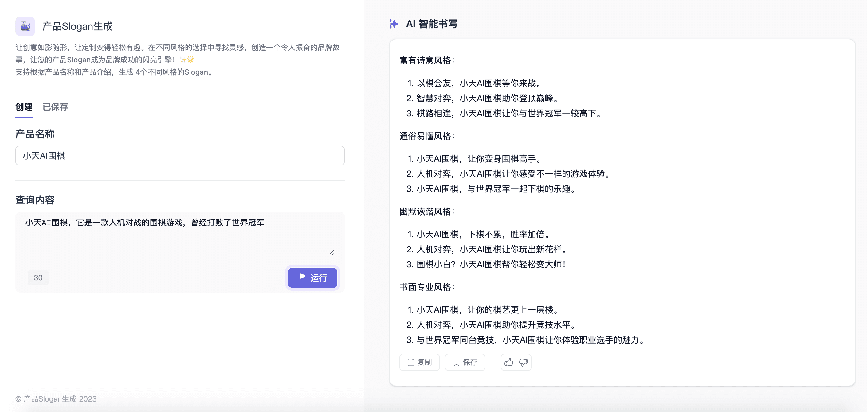Click the AI 智能书写 heading
Viewport: 867px width, 412px height.
tap(431, 24)
